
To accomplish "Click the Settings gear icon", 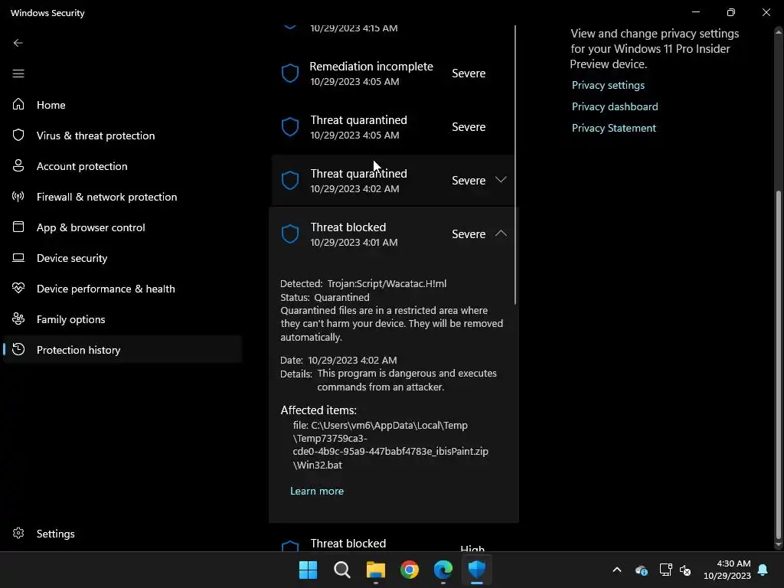I will point(18,533).
